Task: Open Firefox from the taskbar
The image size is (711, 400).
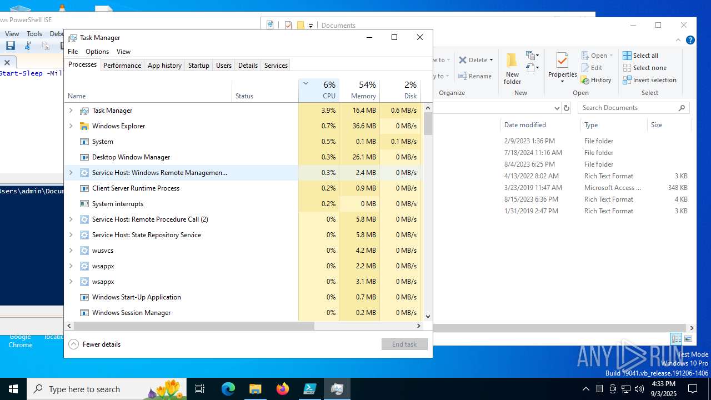Action: pos(283,389)
